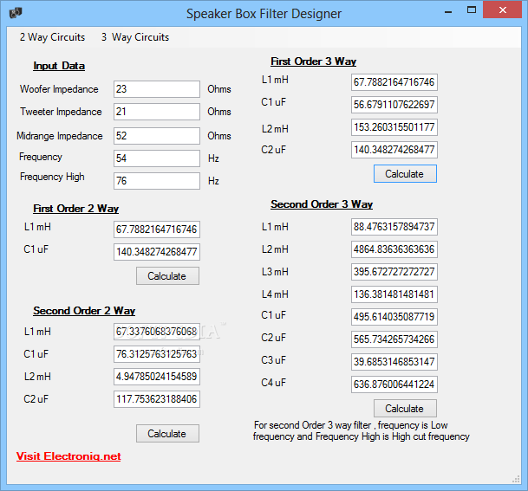
Task: Open the 3 Way Circuits menu
Action: pyautogui.click(x=135, y=37)
